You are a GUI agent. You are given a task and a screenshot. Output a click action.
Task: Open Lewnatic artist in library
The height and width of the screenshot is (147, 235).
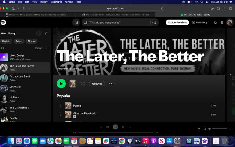point(25,89)
